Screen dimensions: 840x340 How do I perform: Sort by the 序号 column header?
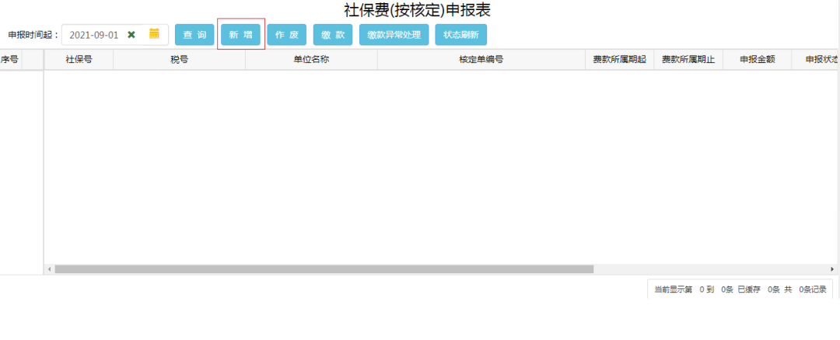[10, 59]
